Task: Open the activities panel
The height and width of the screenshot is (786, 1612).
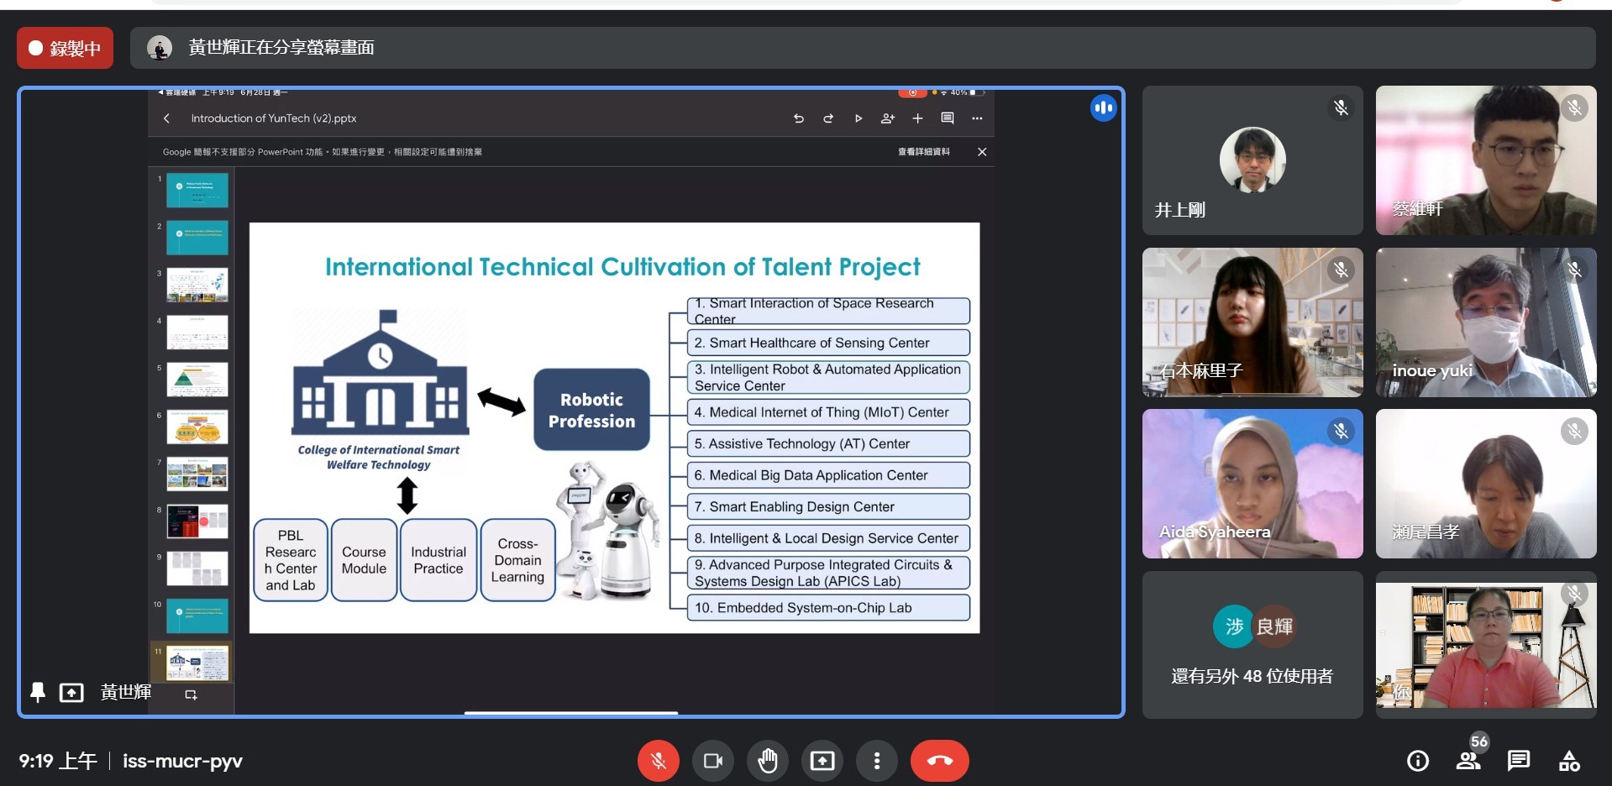Action: click(x=1568, y=761)
